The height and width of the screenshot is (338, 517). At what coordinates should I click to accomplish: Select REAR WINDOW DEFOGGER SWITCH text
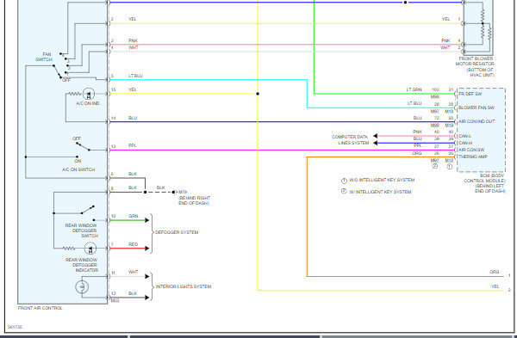click(82, 230)
